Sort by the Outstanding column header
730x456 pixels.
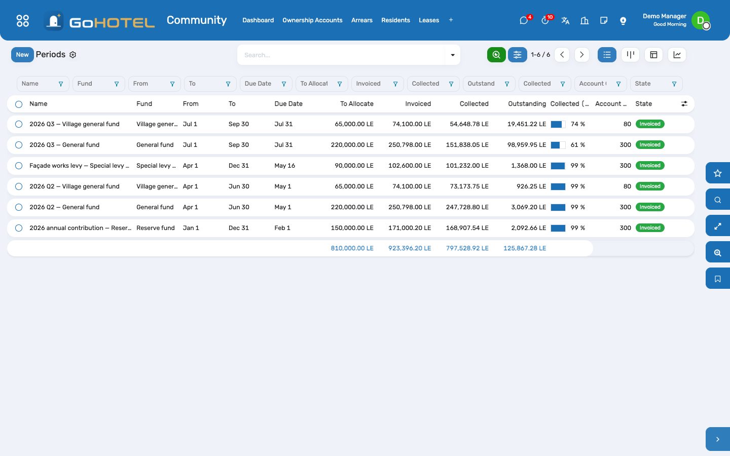coord(527,104)
